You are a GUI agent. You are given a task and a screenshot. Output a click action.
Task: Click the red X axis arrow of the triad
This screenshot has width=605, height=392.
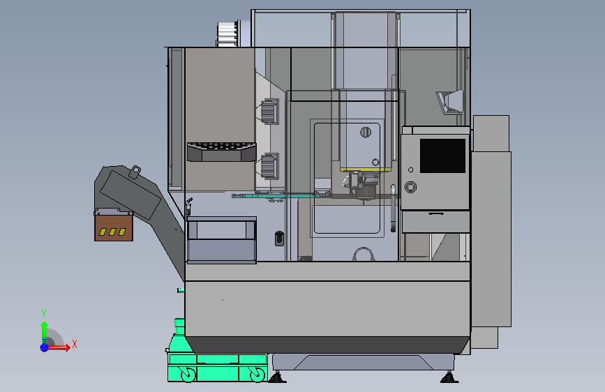coord(59,347)
